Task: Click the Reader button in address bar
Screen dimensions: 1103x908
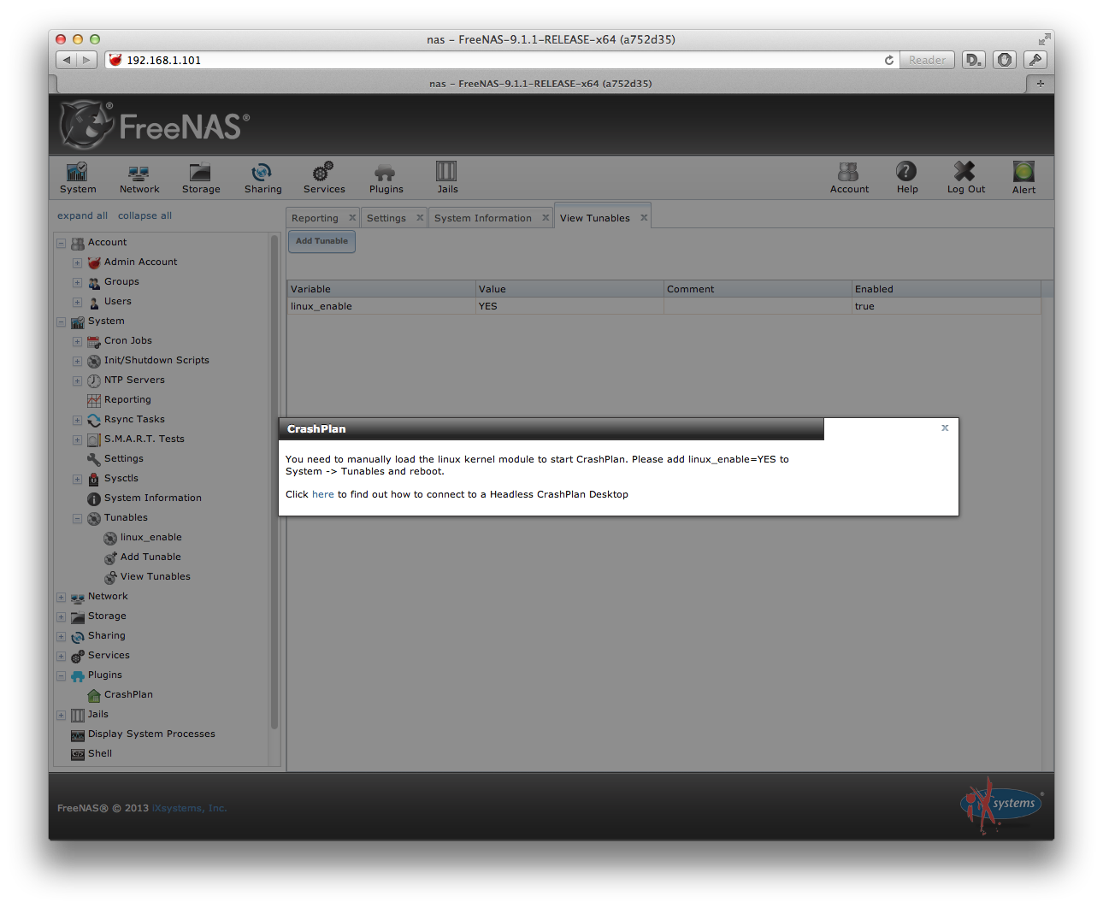Action: (927, 60)
